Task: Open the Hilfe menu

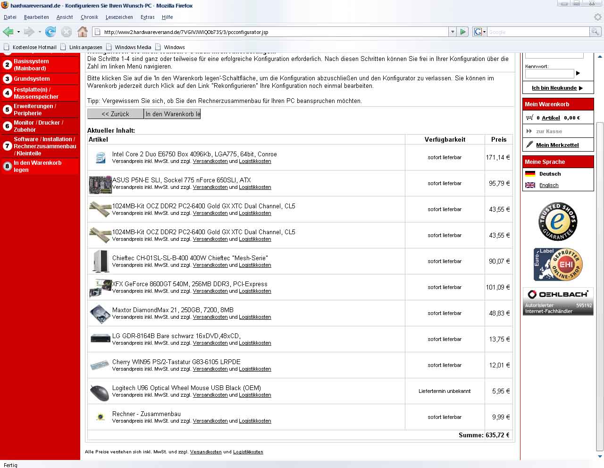Action: click(167, 17)
